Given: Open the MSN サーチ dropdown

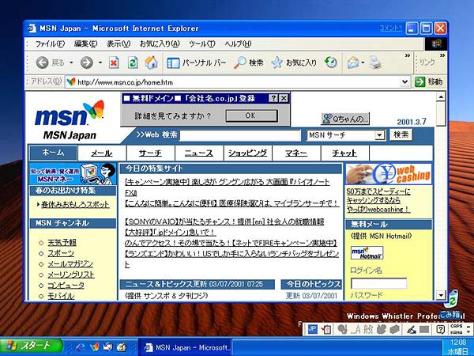Looking at the screenshot, I should [x=379, y=135].
